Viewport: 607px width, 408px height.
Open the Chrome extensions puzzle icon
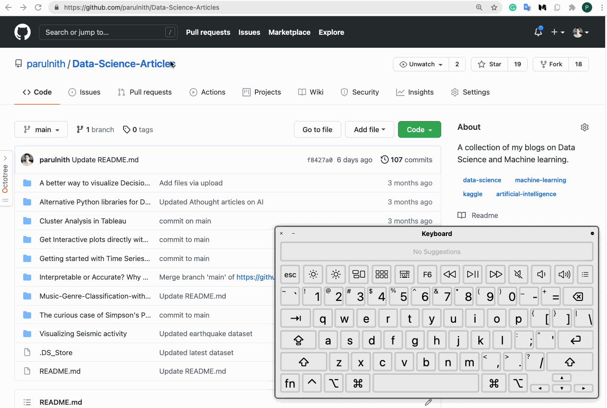[572, 7]
